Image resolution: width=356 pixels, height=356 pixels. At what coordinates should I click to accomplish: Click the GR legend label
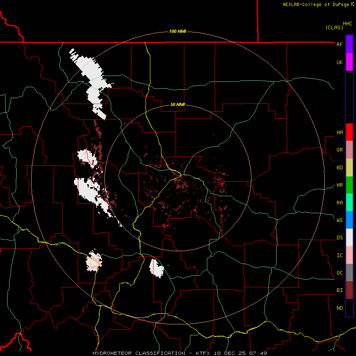[x=339, y=150]
